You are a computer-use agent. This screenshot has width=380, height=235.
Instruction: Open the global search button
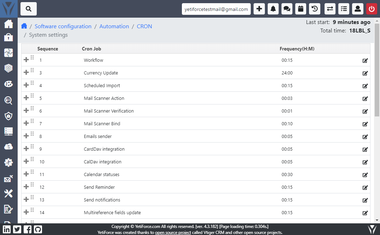[x=29, y=9]
